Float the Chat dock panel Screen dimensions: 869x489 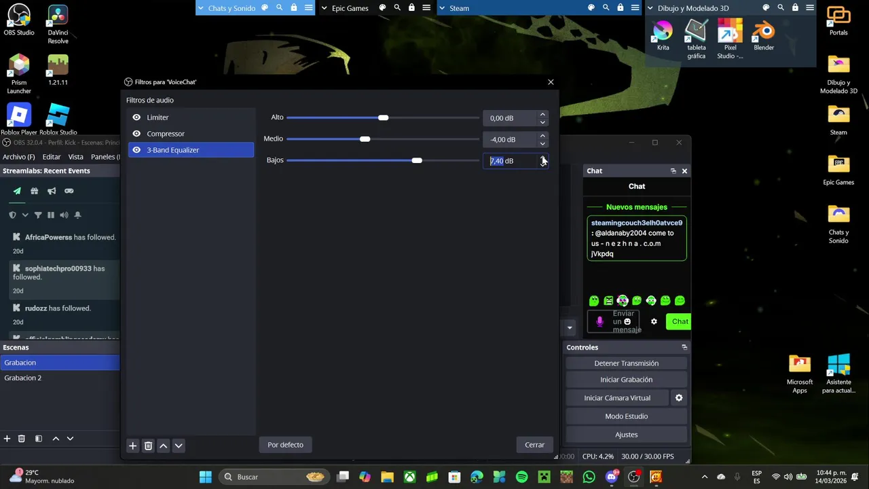673,171
